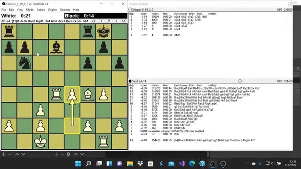The image size is (301, 169).
Task: Select the black pawn on b7
Action: 25,47
